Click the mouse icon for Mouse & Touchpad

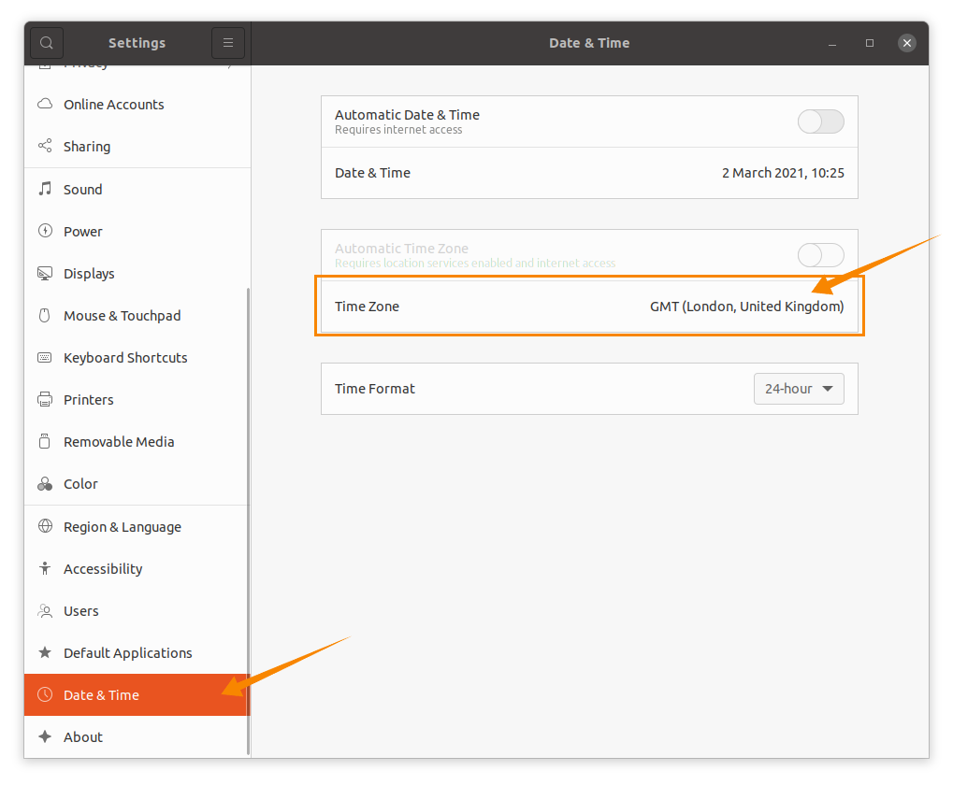tap(45, 315)
